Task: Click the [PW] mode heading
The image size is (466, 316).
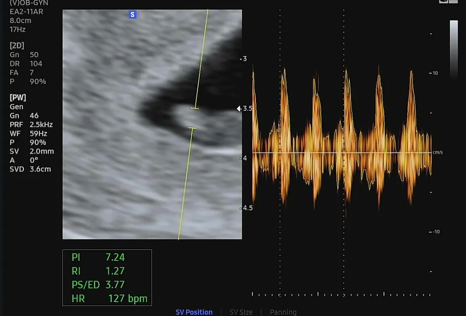Action: click(18, 98)
